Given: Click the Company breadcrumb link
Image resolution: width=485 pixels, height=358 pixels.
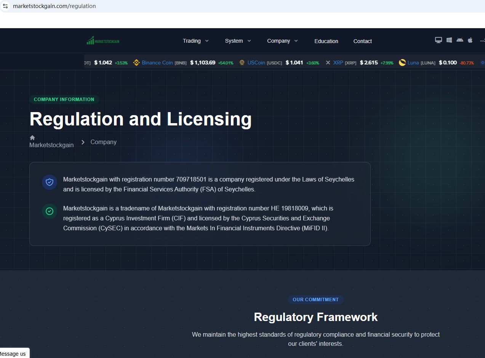Looking at the screenshot, I should [103, 142].
